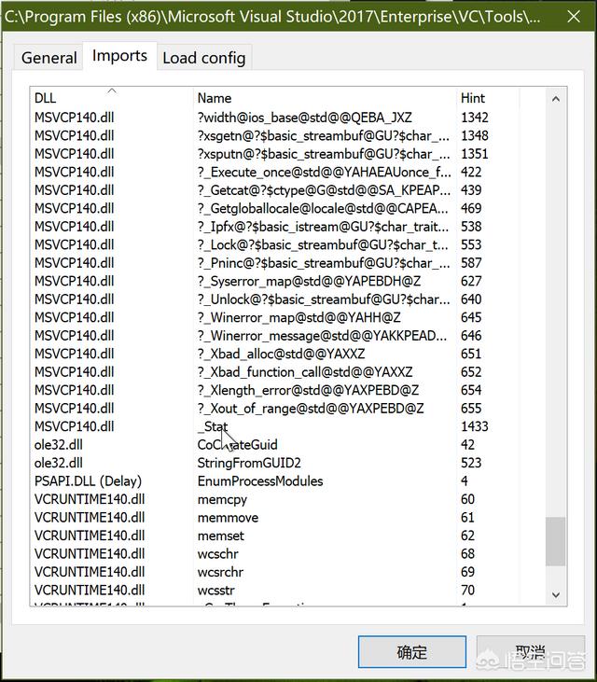Select the ?_Winerror_map@std@@YAHH@Z row
The width and height of the screenshot is (597, 682).
pos(288,317)
